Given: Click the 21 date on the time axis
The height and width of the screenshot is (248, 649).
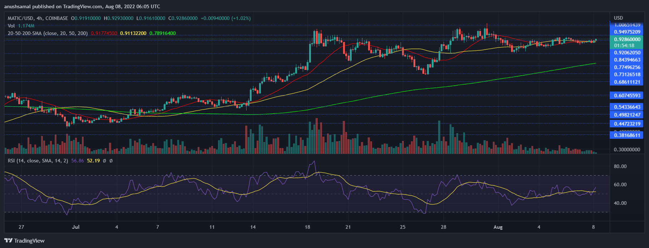Looking at the screenshot, I should pyautogui.click(x=348, y=227).
